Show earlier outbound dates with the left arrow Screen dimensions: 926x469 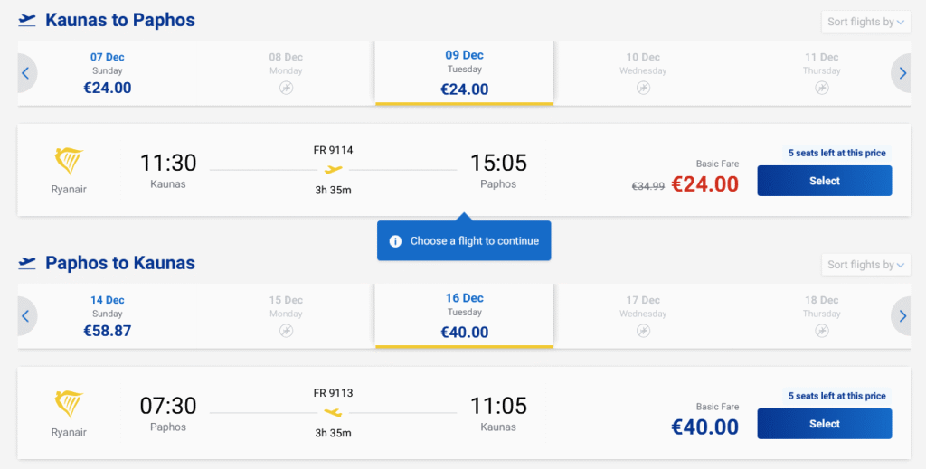pos(25,73)
